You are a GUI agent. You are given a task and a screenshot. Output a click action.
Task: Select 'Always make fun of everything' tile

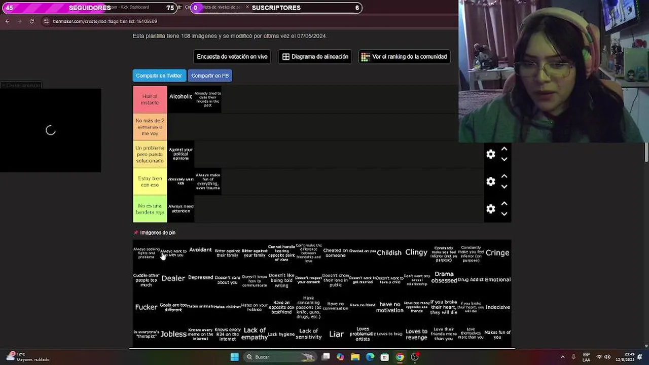point(208,181)
